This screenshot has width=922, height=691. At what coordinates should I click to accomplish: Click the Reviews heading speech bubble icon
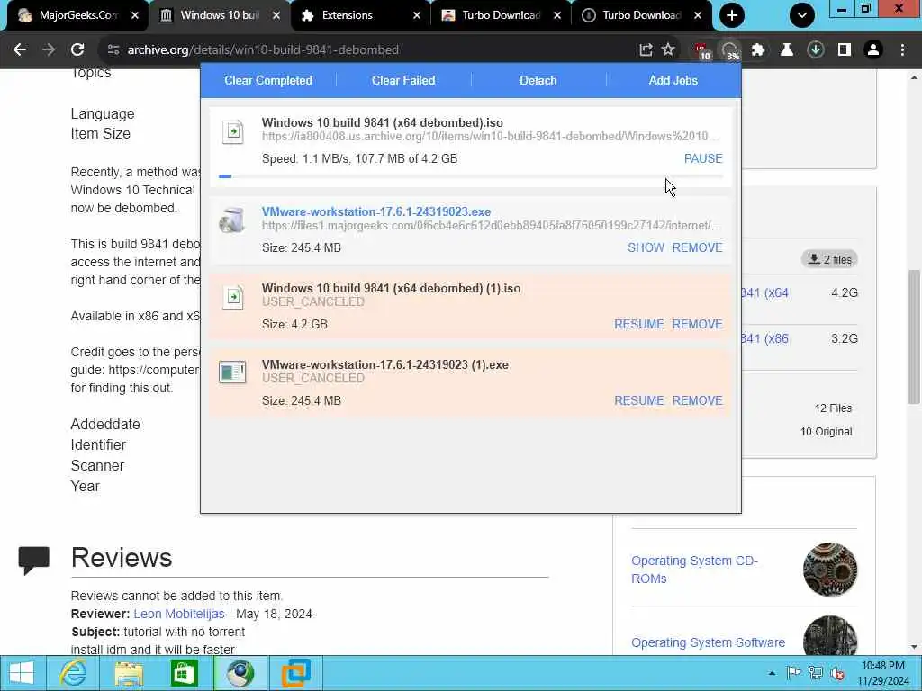[33, 560]
